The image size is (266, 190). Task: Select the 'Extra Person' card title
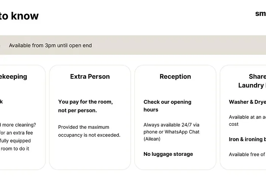[90, 76]
